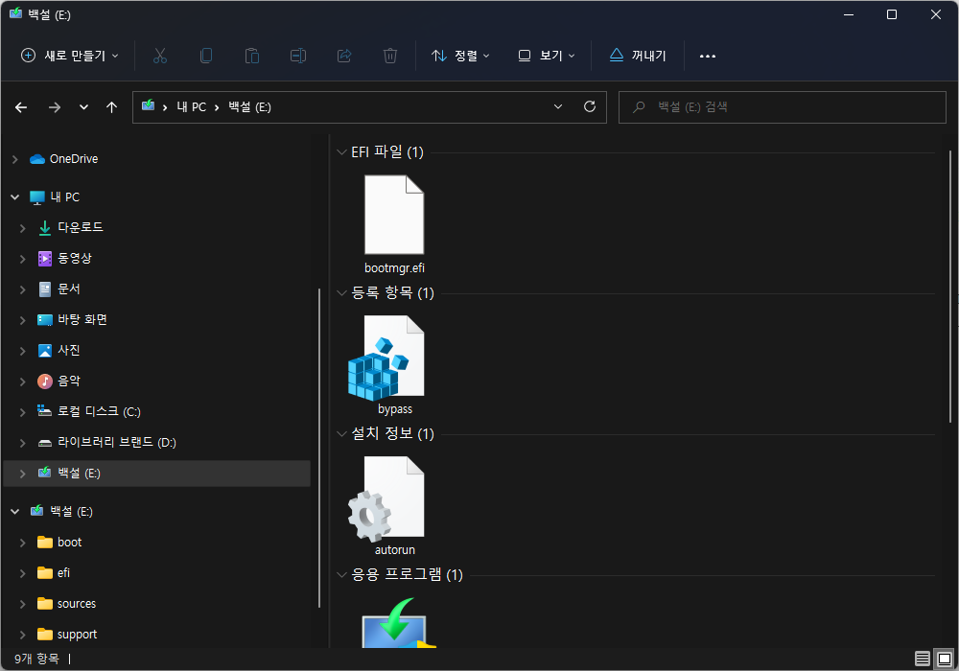The image size is (959, 671).
Task: Select the bootmgr.efi file
Action: pos(394,224)
